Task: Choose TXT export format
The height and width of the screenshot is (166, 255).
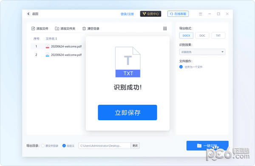Action: click(218, 35)
